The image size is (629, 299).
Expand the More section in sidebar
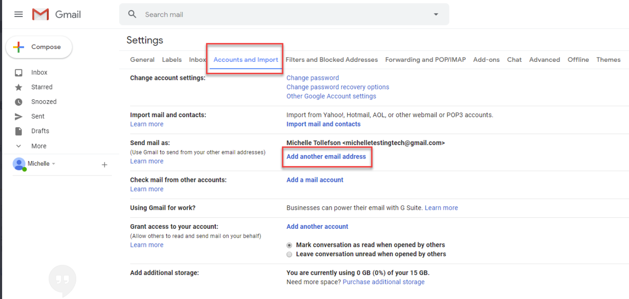coord(38,146)
